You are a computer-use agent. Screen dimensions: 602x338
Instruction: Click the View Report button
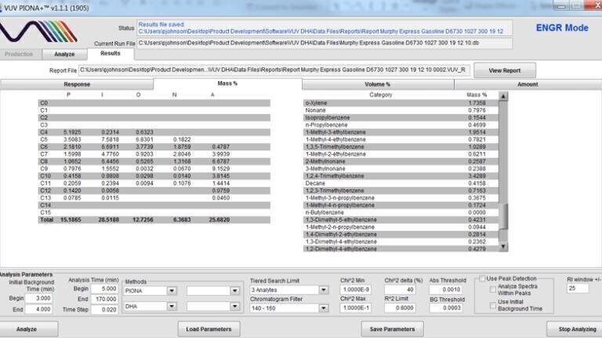pyautogui.click(x=505, y=70)
